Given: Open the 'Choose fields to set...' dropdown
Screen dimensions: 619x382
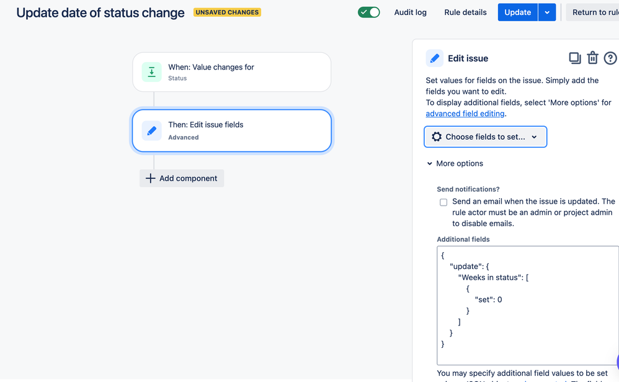Looking at the screenshot, I should point(485,137).
